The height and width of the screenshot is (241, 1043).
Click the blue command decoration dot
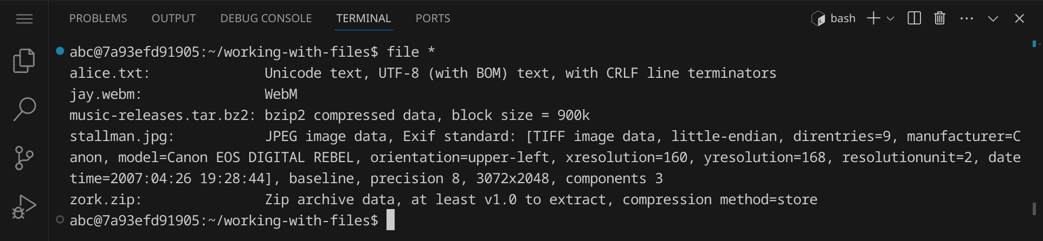pos(60,51)
